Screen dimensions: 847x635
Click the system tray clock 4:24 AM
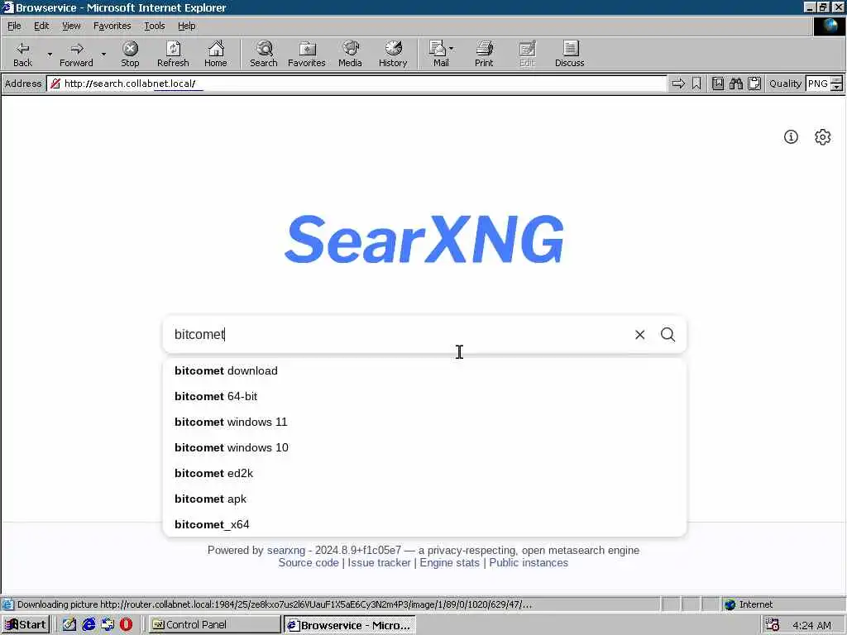tap(811, 625)
